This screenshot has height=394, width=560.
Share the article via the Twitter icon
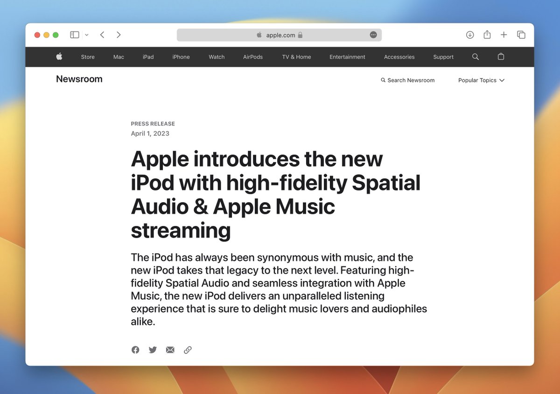click(153, 350)
